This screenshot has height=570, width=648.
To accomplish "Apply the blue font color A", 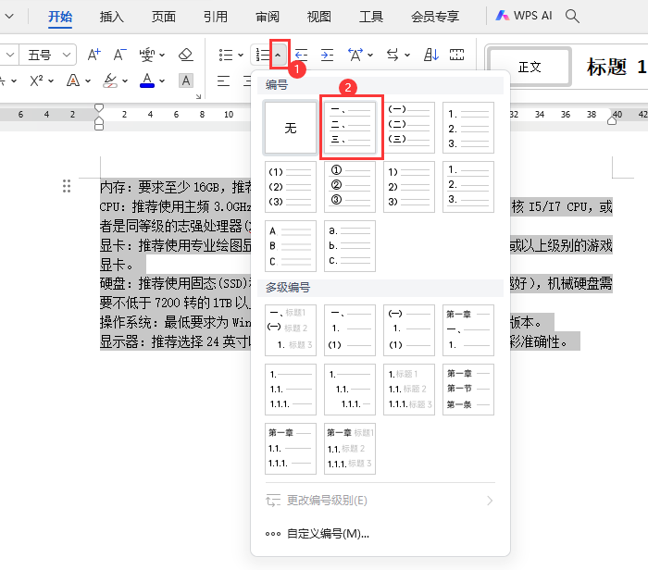I will pos(147,81).
